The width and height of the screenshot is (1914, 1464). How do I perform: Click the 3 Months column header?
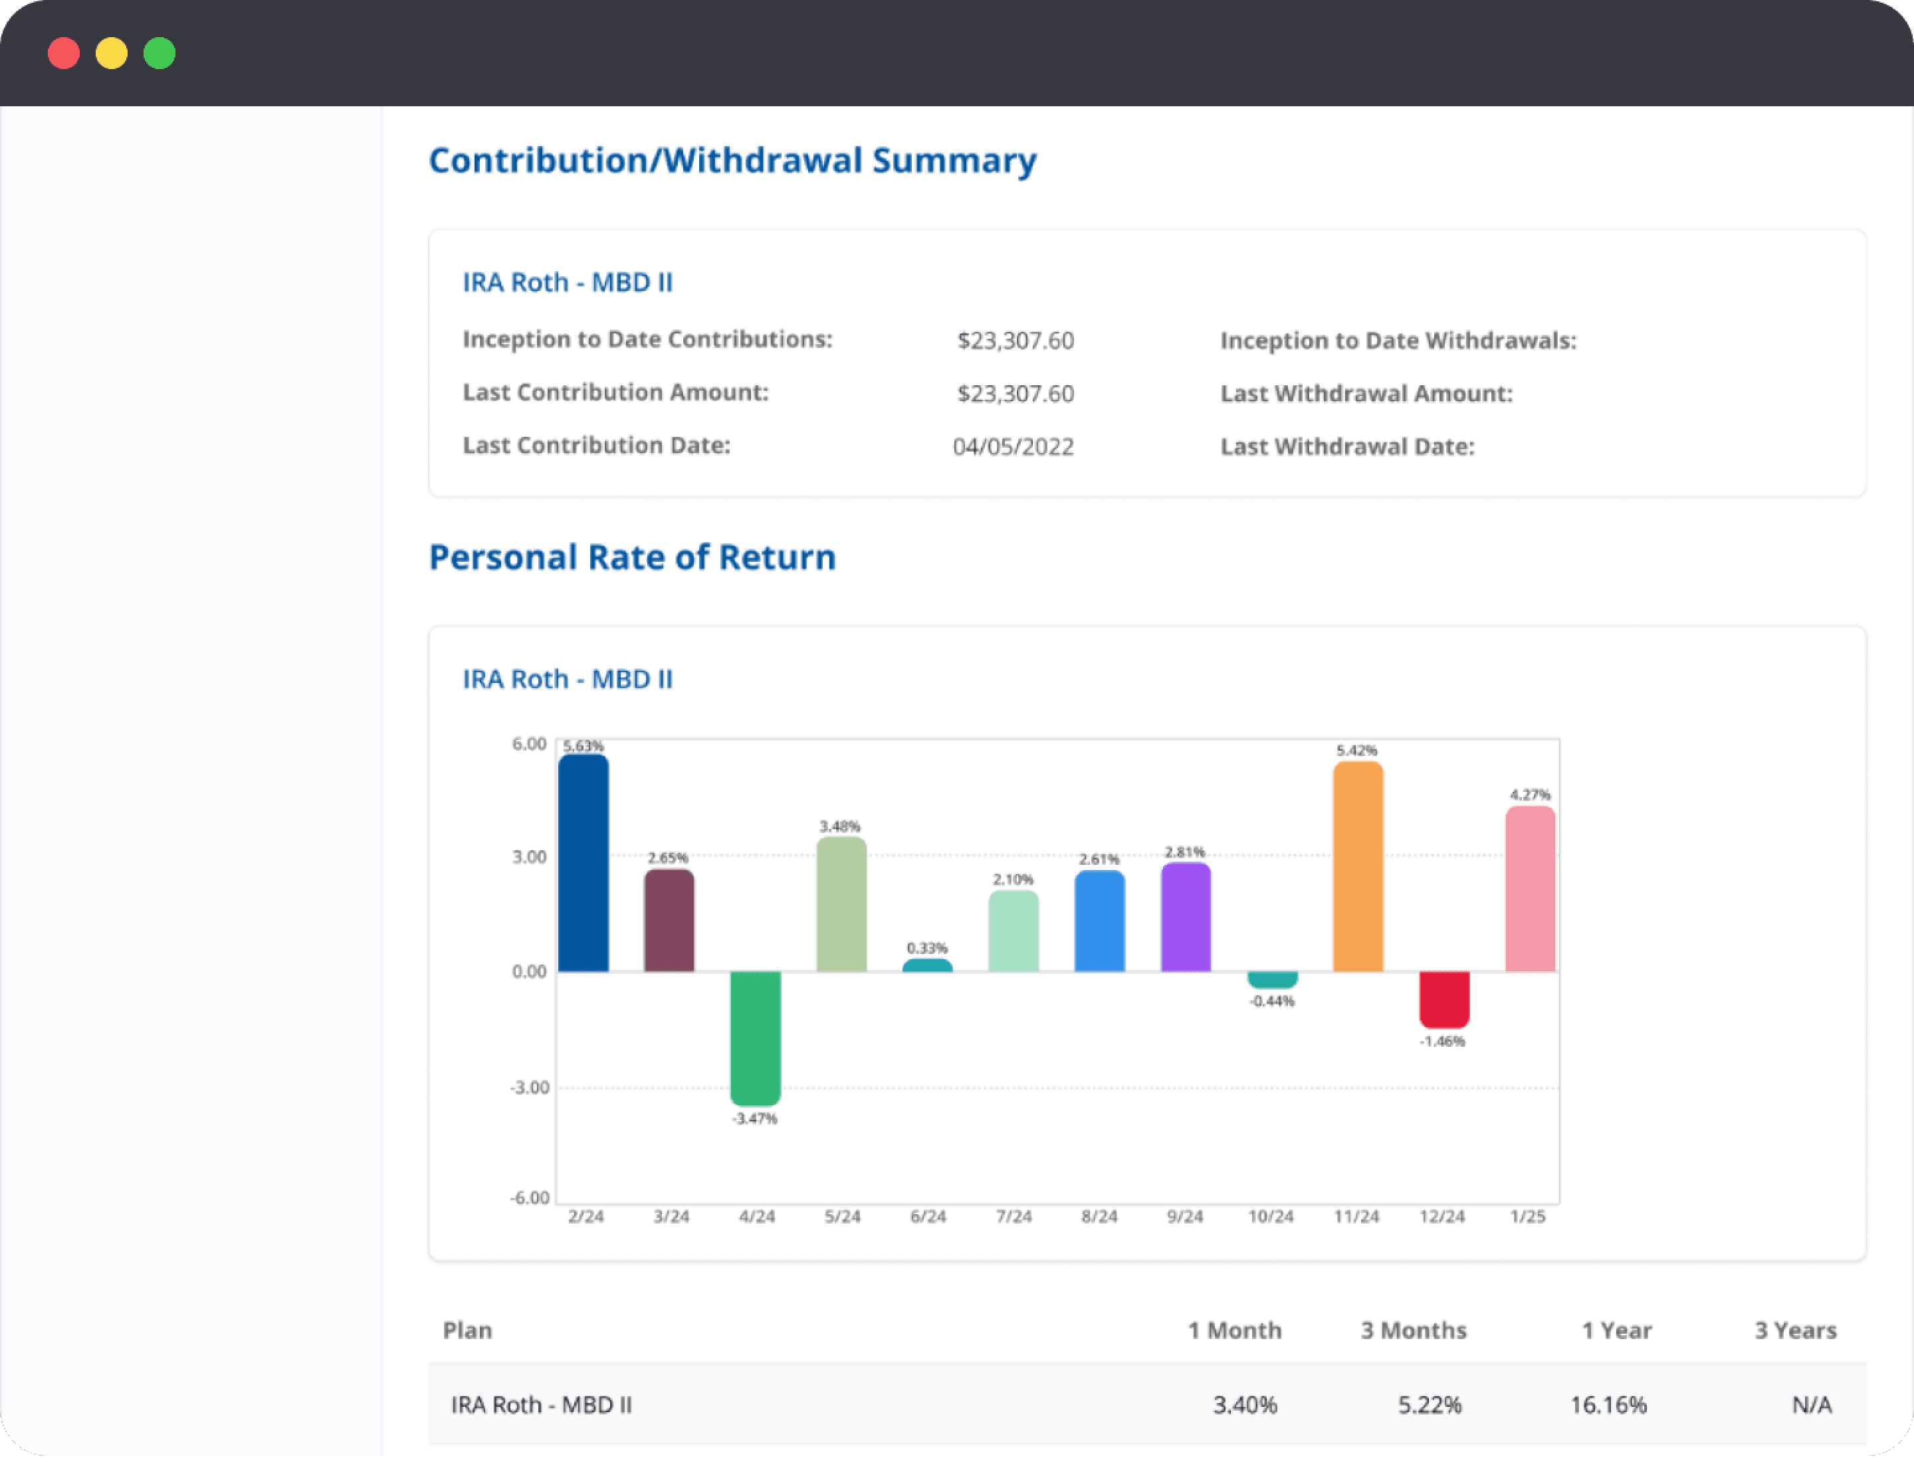click(x=1413, y=1330)
